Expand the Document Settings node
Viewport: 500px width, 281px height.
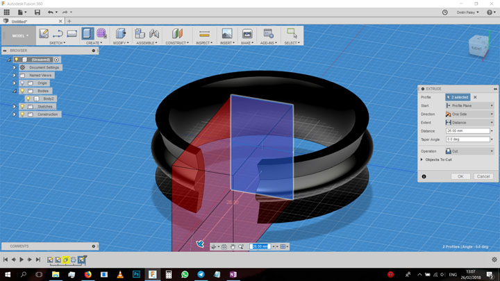click(15, 67)
